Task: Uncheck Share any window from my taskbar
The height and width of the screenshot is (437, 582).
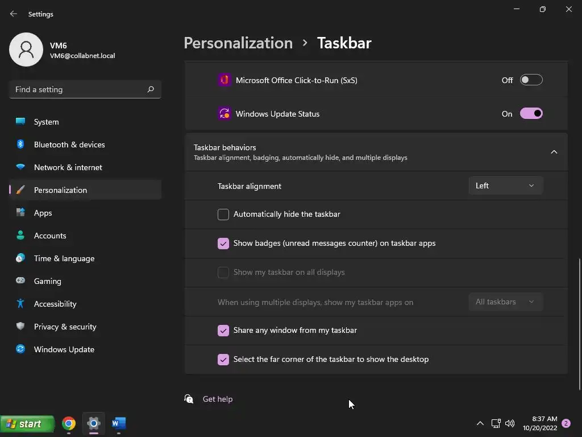Action: click(223, 331)
